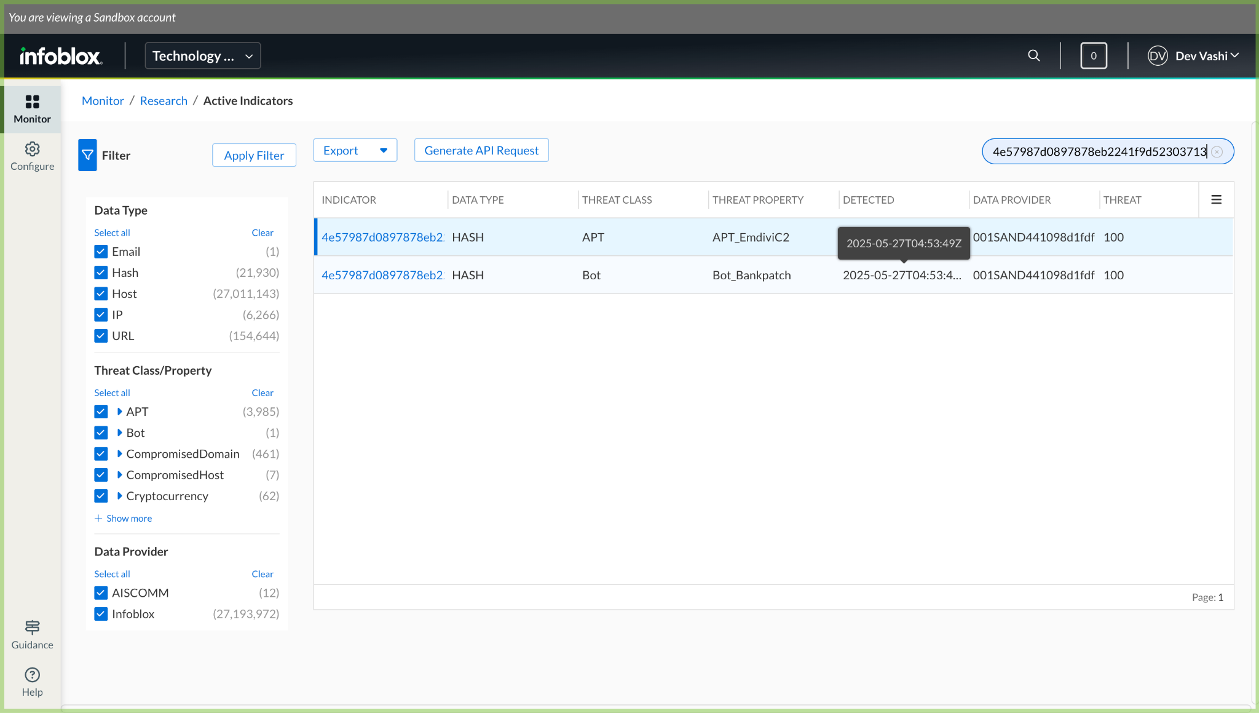Image resolution: width=1259 pixels, height=713 pixels.
Task: Open the Help question mark
Action: (x=32, y=682)
